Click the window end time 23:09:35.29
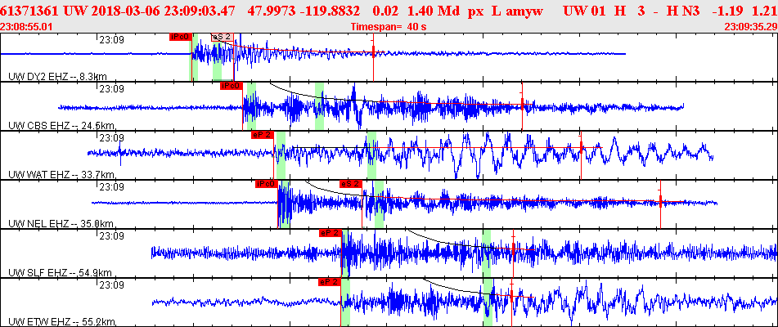 point(751,27)
